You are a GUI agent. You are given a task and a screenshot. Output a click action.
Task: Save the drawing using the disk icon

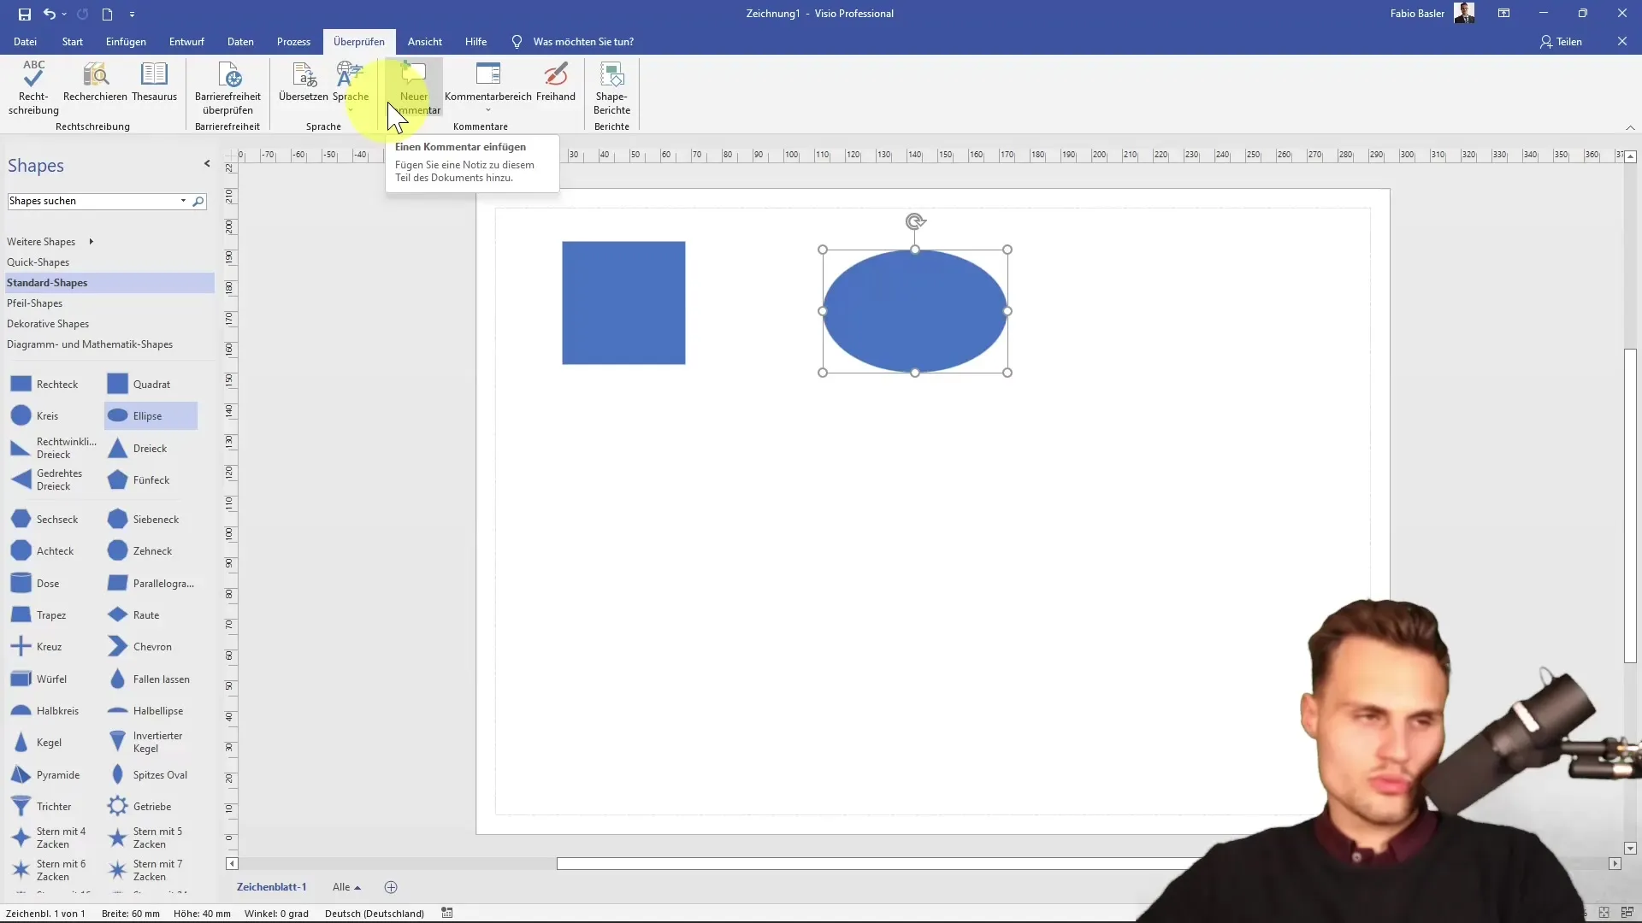click(x=24, y=14)
